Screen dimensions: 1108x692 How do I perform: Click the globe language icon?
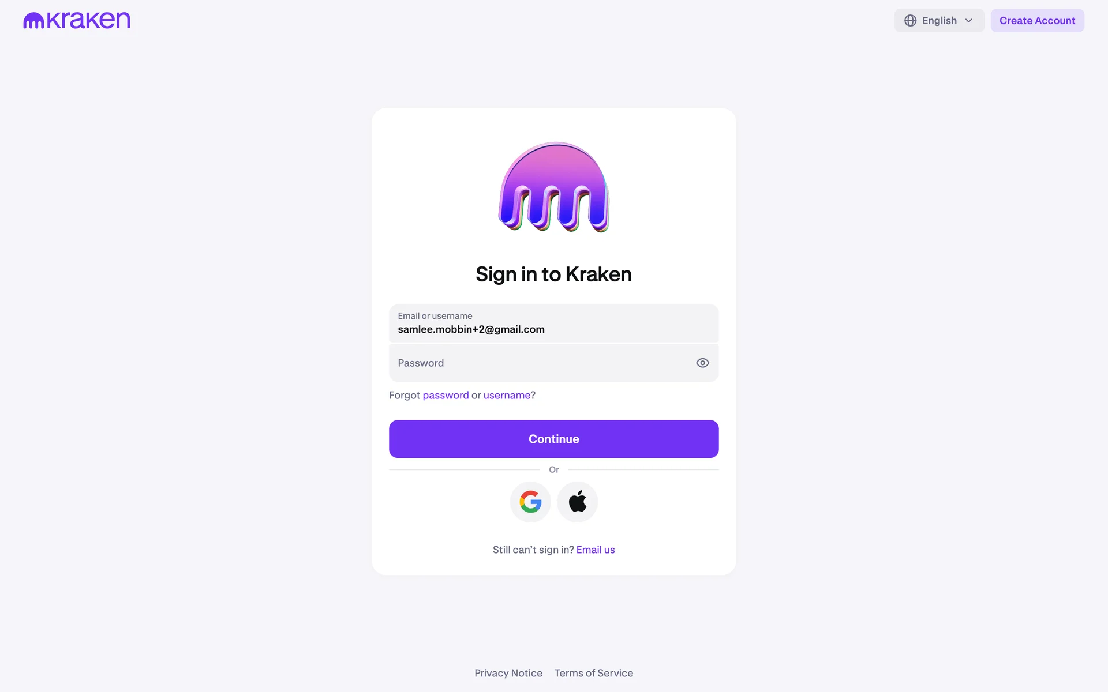click(910, 21)
